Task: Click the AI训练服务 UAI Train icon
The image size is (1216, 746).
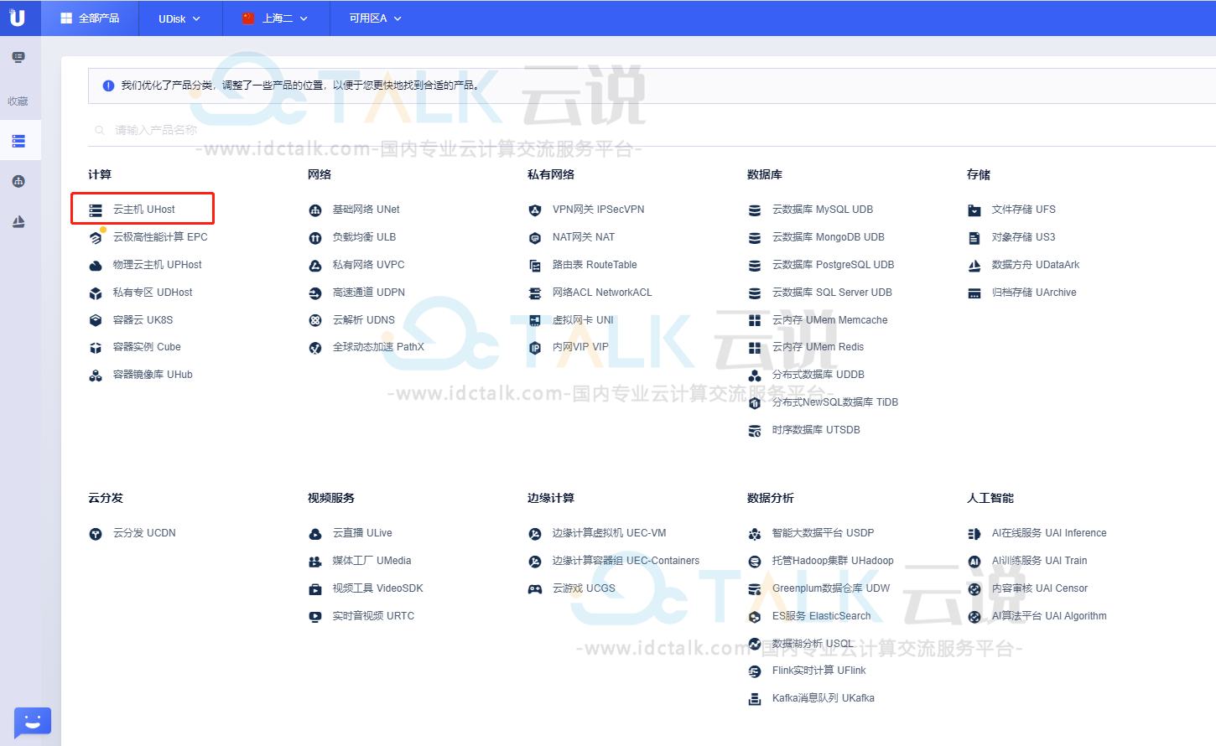Action: [974, 561]
